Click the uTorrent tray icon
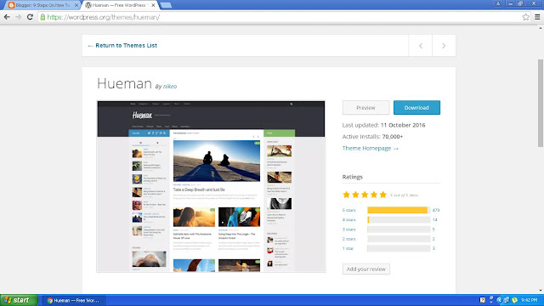The height and width of the screenshot is (306, 544). tap(514, 300)
